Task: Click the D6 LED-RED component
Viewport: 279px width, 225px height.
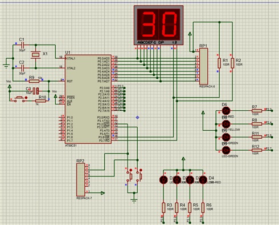Action: [226, 111]
